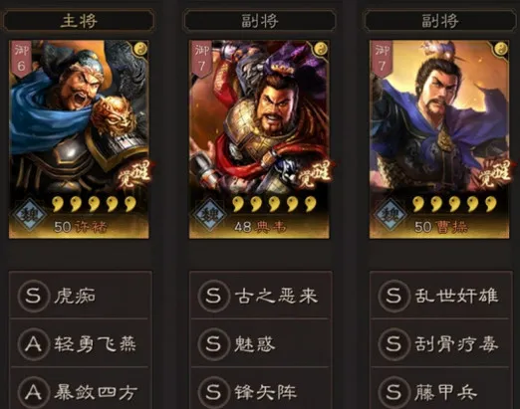The image size is (520, 409).
Task: Click the 御 6 cost badge on 许褚
Action: (x=21, y=59)
